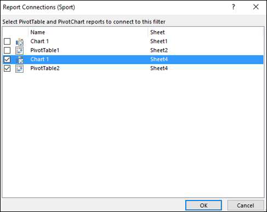Click the PivotChart icon for Sheet1 Chart 1
This screenshot has height=212, width=267.
coord(20,42)
